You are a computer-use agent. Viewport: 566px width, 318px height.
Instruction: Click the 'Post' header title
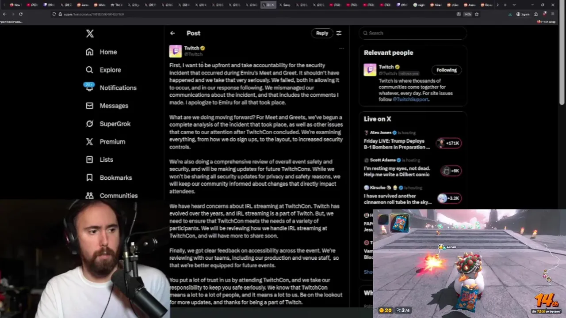coord(193,33)
